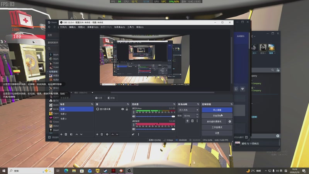Open 麦克风/Aux channel three-dot menu
309x174 pixels.
point(134,112)
